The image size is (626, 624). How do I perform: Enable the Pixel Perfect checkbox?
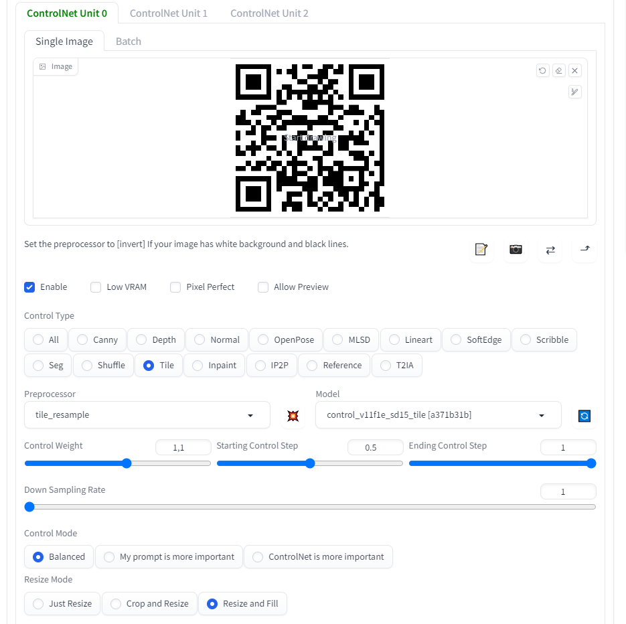tap(176, 287)
